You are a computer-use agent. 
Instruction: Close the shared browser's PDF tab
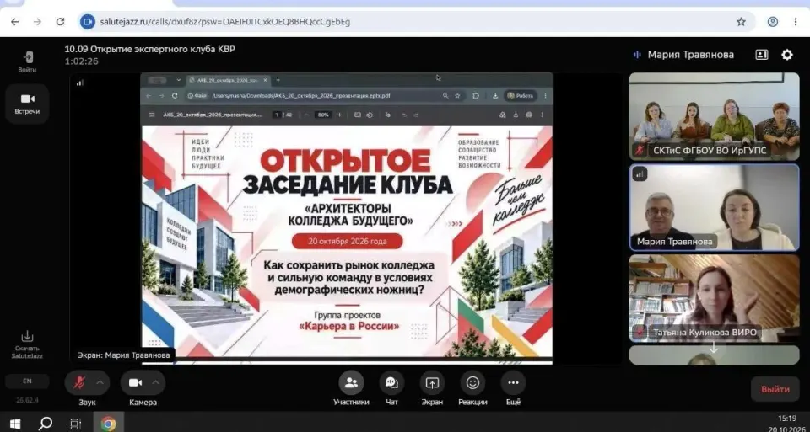coord(265,80)
